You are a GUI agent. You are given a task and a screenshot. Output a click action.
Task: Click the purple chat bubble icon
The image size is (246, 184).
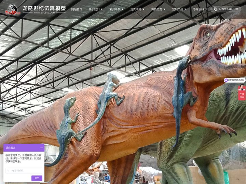point(226,80)
